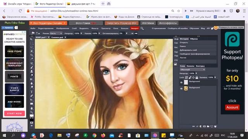The height and width of the screenshot is (139, 248).
Task: Select the Move tool in left toolbar
Action: (32, 39)
